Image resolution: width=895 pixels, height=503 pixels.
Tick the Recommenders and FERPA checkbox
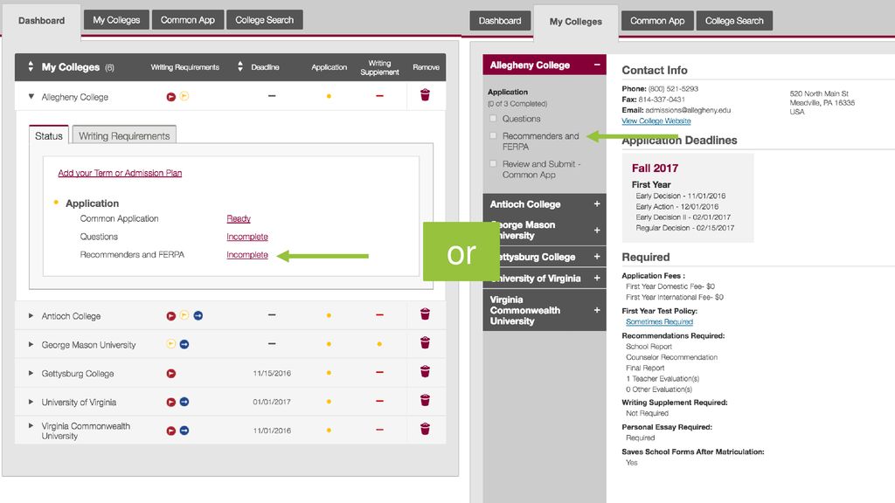coord(493,135)
